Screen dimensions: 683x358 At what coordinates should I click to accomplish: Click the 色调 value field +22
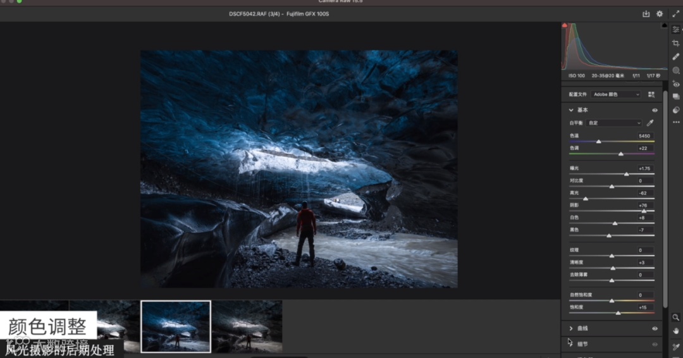tap(644, 149)
